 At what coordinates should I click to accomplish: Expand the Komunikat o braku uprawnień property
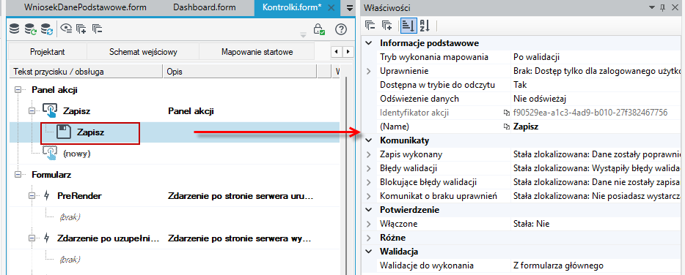pos(369,196)
